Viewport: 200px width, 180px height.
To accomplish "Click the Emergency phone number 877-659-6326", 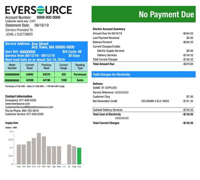I will tap(27, 100).
